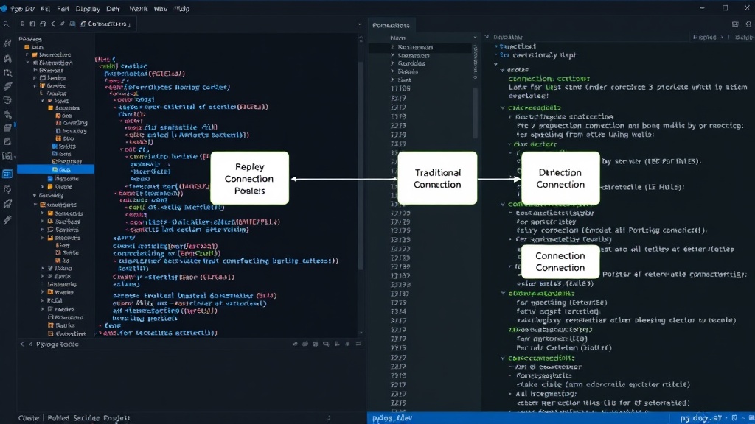Click the pencil icon in the left activity bar

coord(7,219)
